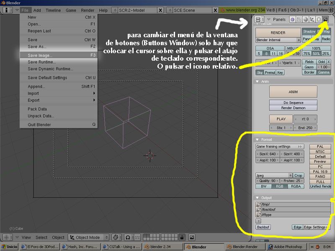The image size is (335, 251).
Task: Click the rotation pivot selector icon
Action: 129,237
